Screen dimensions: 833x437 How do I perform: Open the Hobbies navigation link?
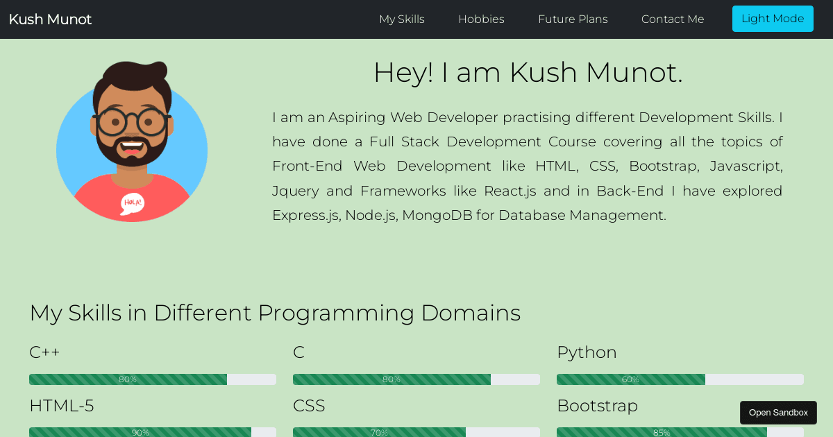[481, 19]
